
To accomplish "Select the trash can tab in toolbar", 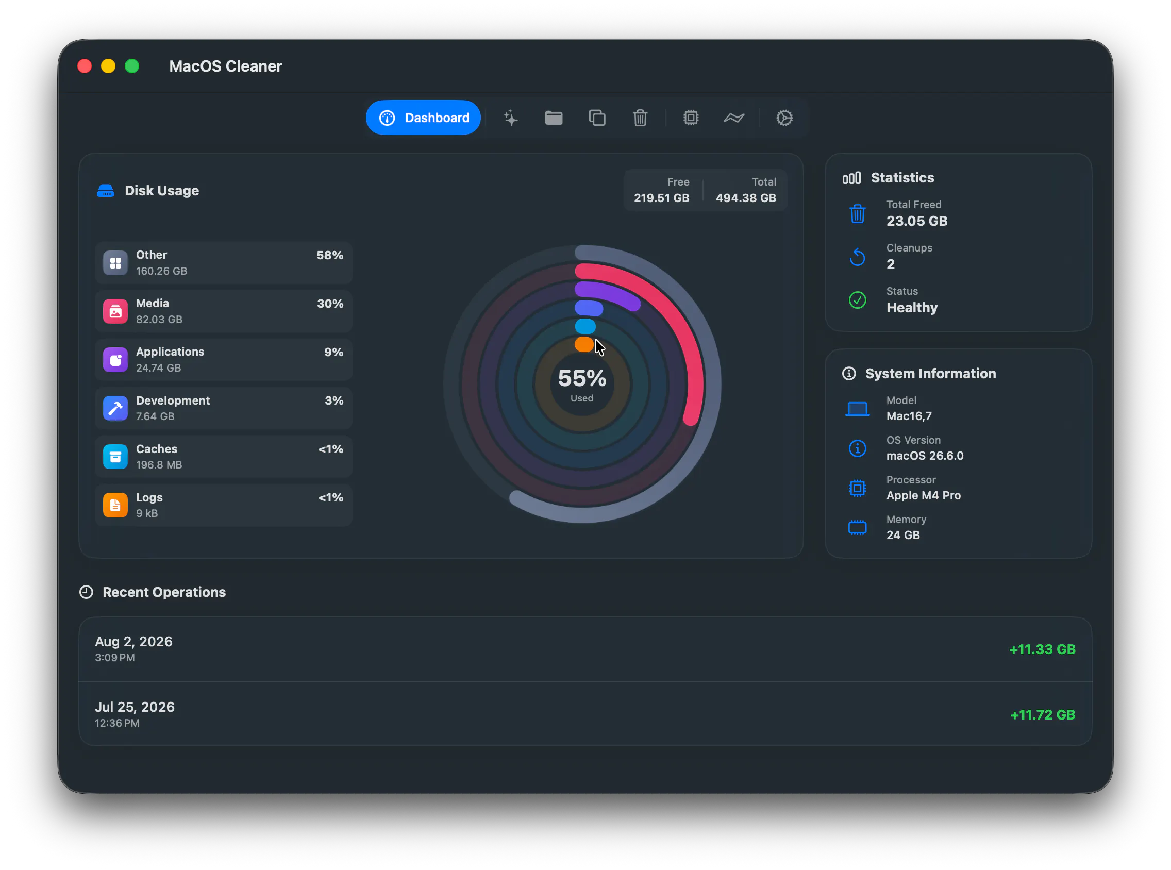I will coord(640,118).
